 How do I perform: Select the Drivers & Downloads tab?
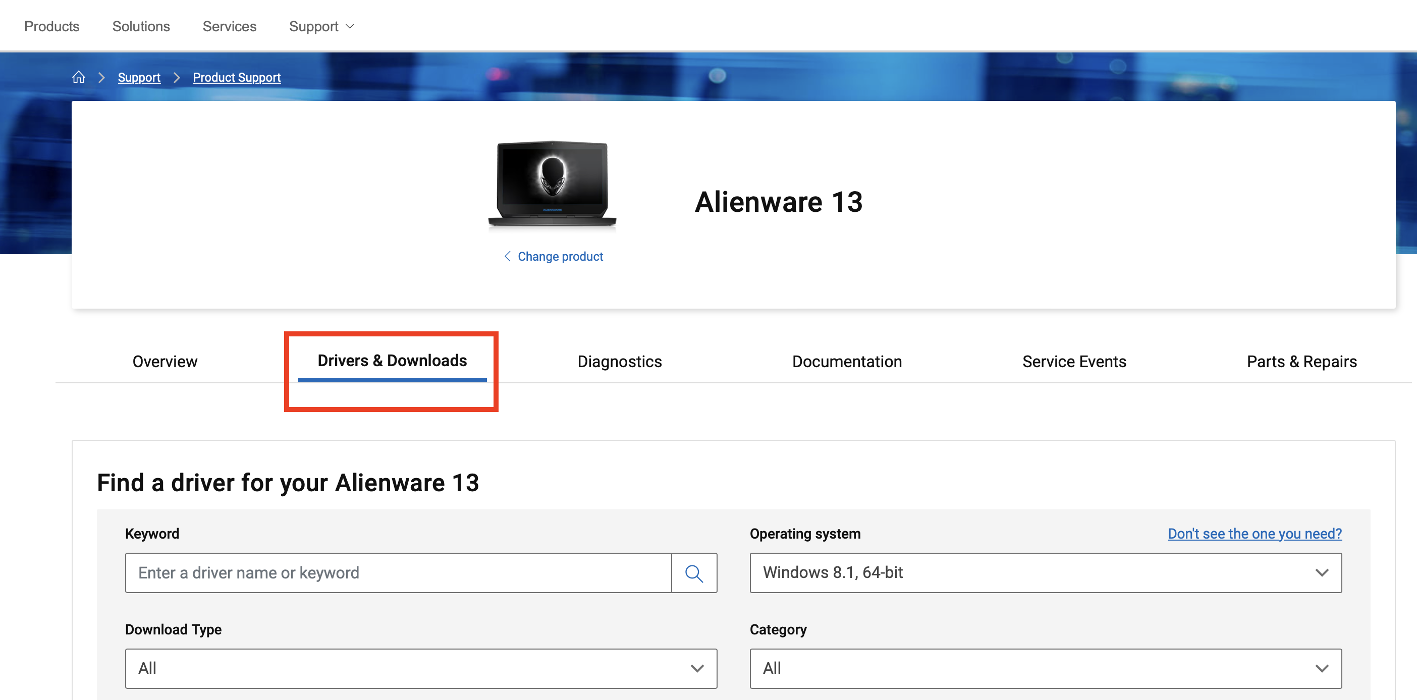click(x=391, y=361)
